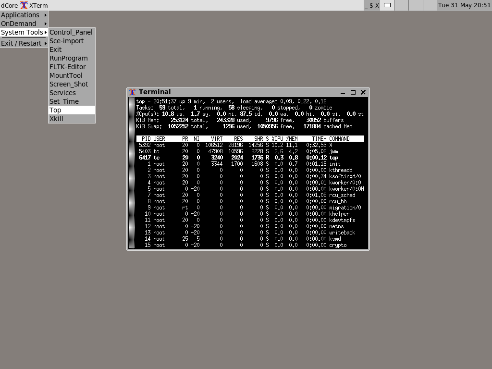
Task: Select the first desktop showing a window outline
Action: [x=387, y=5]
